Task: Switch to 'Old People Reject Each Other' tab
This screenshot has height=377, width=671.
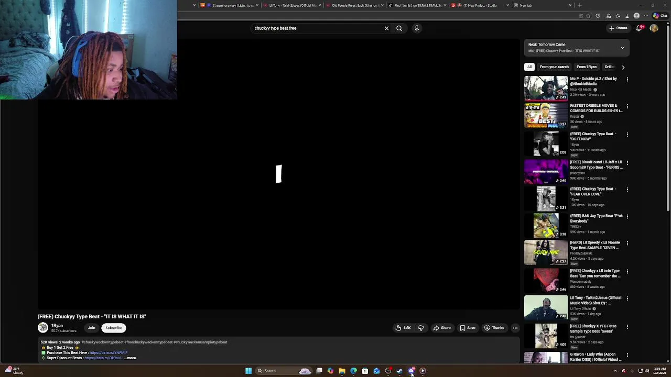Action: [x=354, y=5]
